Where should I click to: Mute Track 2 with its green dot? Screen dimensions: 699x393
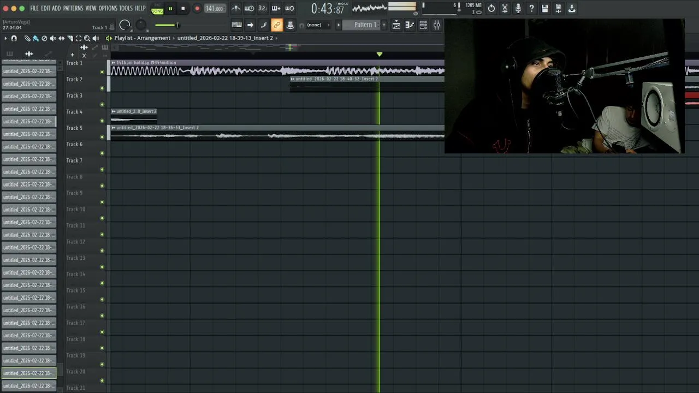point(102,88)
